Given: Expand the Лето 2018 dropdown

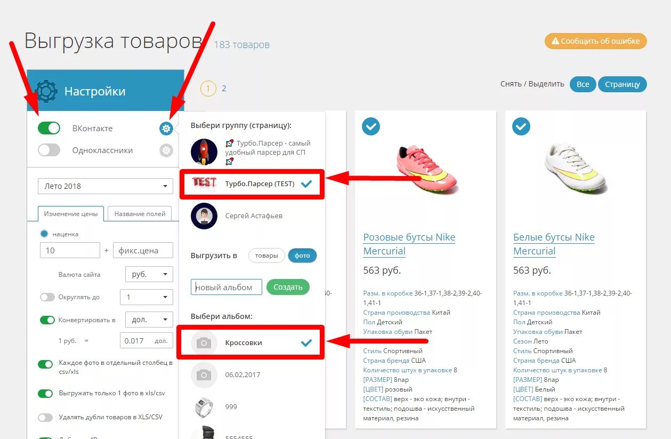Looking at the screenshot, I should 106,186.
